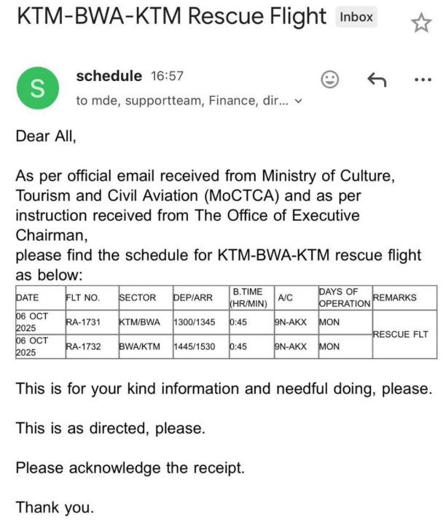Add an emoji reaction to the email
Viewport: 446px width, 525px height.
pyautogui.click(x=330, y=79)
